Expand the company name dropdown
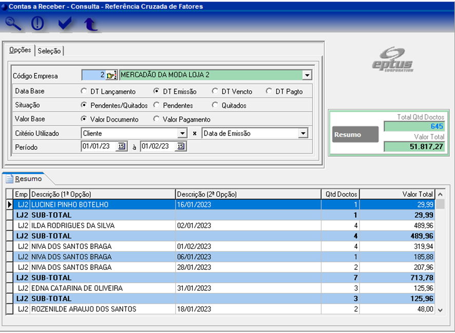 pos(307,75)
